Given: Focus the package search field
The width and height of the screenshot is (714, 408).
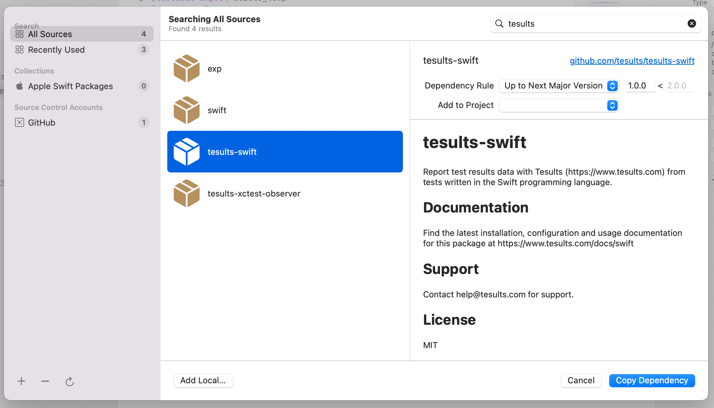Looking at the screenshot, I should pos(596,23).
